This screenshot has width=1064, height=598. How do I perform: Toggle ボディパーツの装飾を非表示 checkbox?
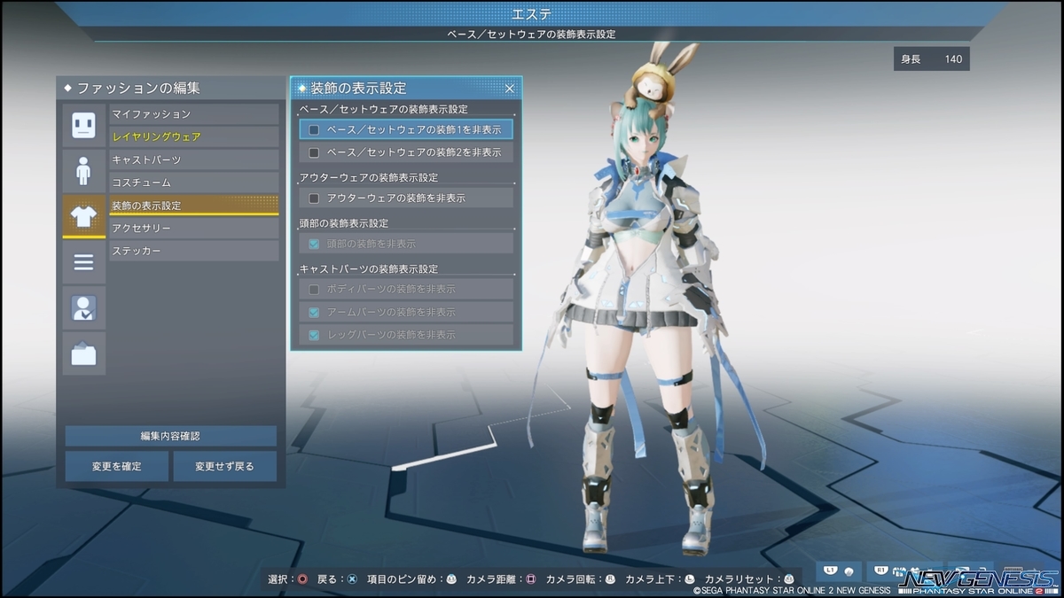(x=314, y=289)
